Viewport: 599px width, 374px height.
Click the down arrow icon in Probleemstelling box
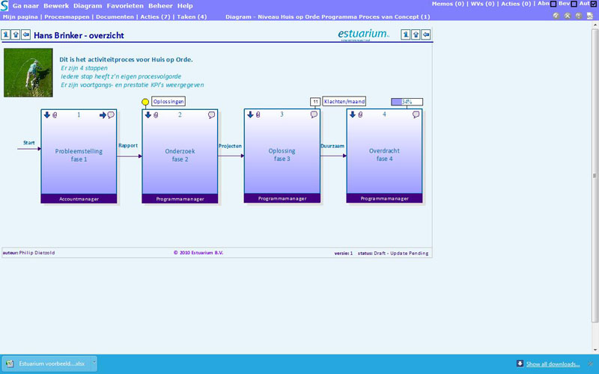pyautogui.click(x=46, y=115)
